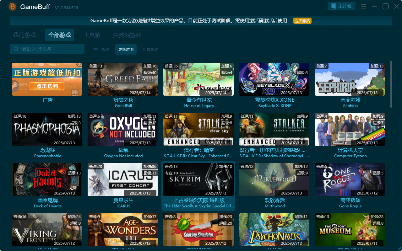Click the Psychonauts game cover

pos(274,230)
